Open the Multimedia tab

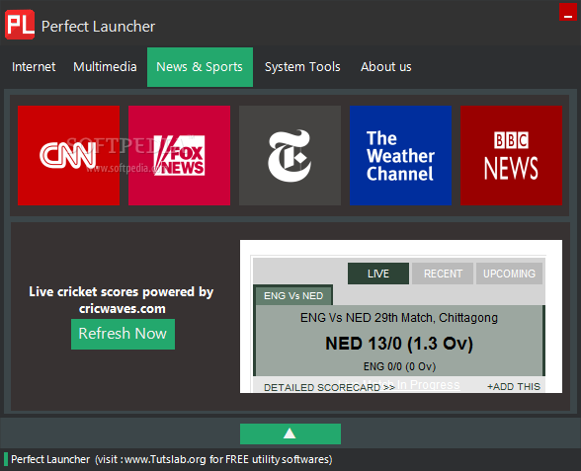click(105, 67)
